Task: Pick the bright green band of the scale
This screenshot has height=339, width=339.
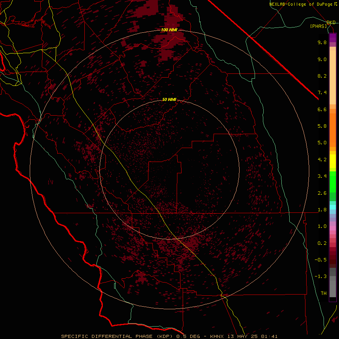Action: point(333,182)
